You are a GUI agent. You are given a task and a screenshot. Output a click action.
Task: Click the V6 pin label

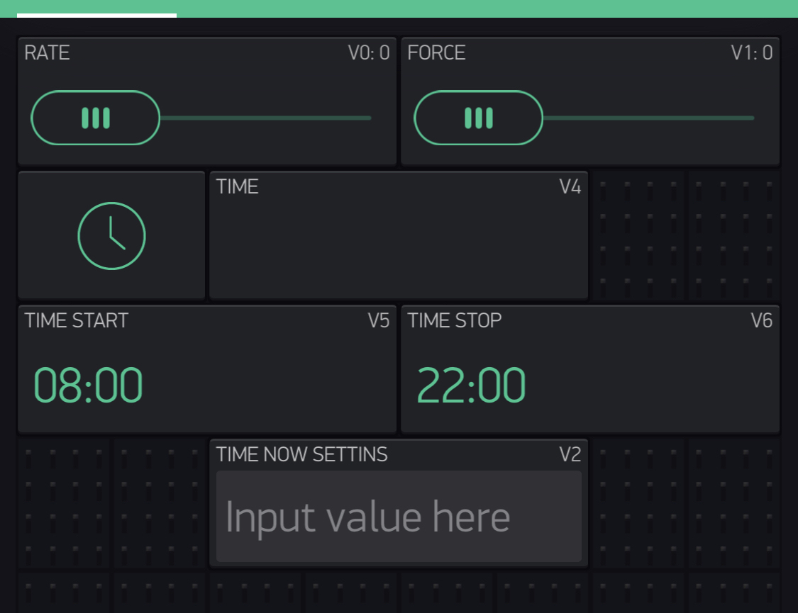(761, 321)
